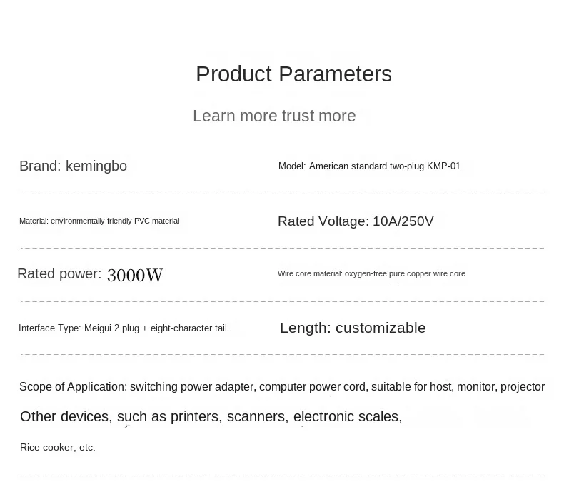Click the Product Parameters heading

tap(293, 74)
